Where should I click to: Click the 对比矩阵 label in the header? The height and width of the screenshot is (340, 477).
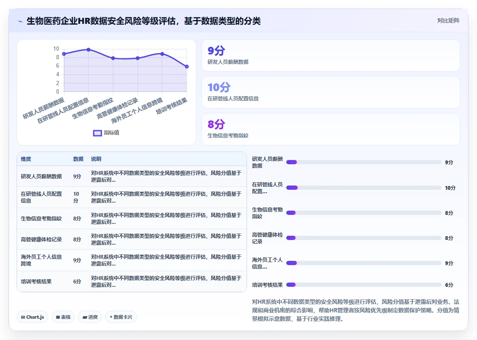(x=448, y=21)
